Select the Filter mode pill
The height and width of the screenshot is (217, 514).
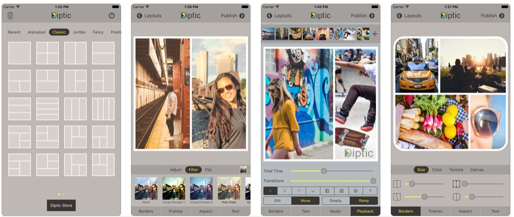(x=193, y=170)
